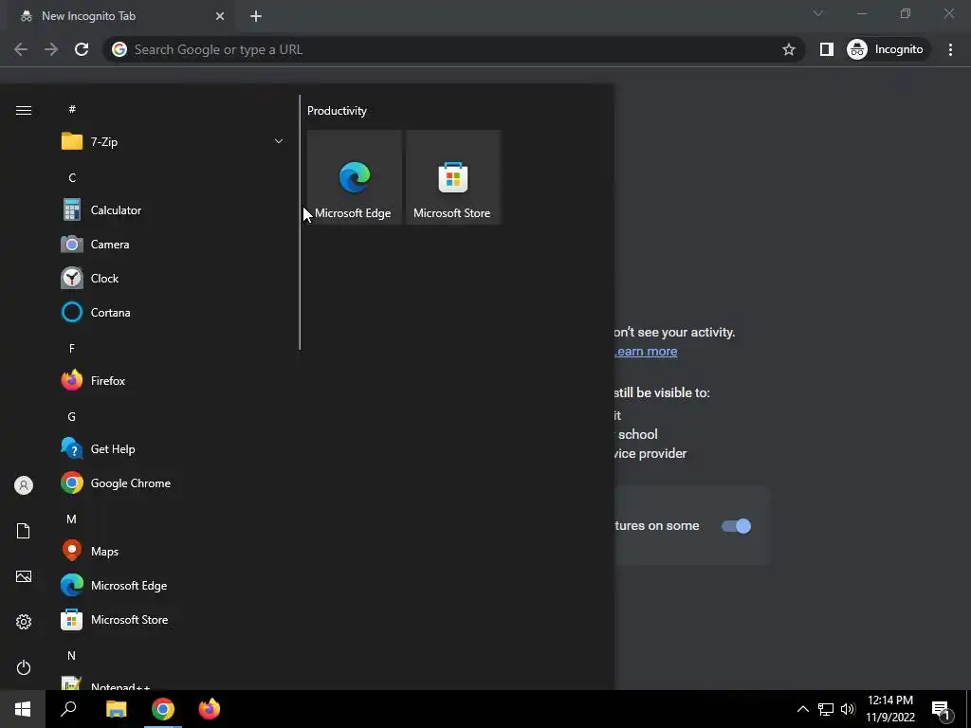
Task: Launch Cortana from the app list
Action: (172, 313)
